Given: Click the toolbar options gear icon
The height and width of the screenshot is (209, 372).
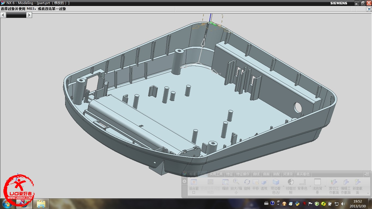Looking at the screenshot, I should [185, 181].
